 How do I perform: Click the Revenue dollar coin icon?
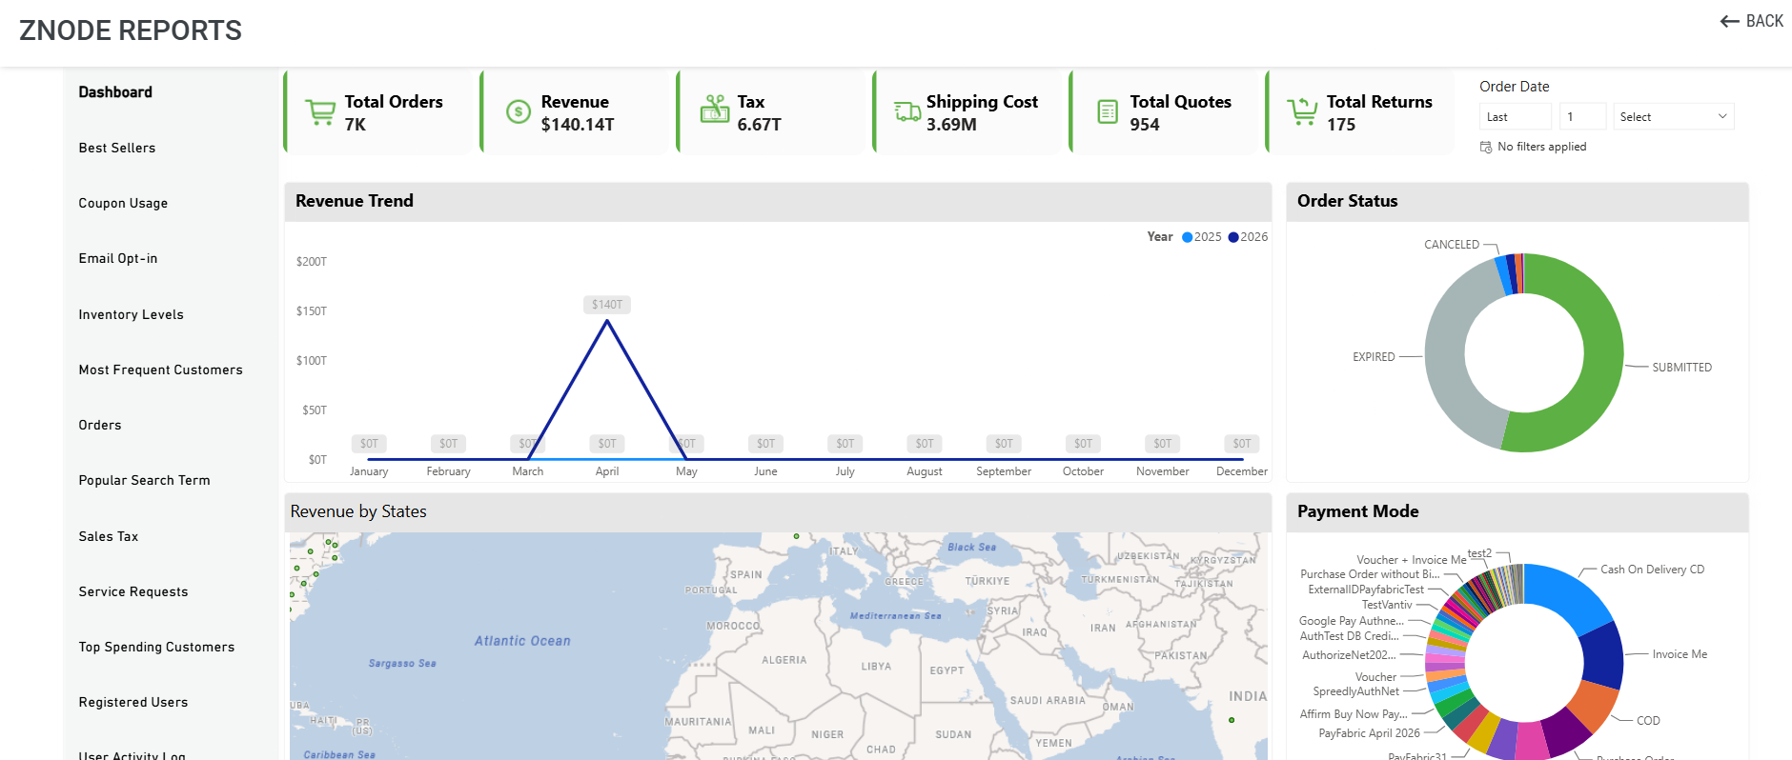(518, 112)
